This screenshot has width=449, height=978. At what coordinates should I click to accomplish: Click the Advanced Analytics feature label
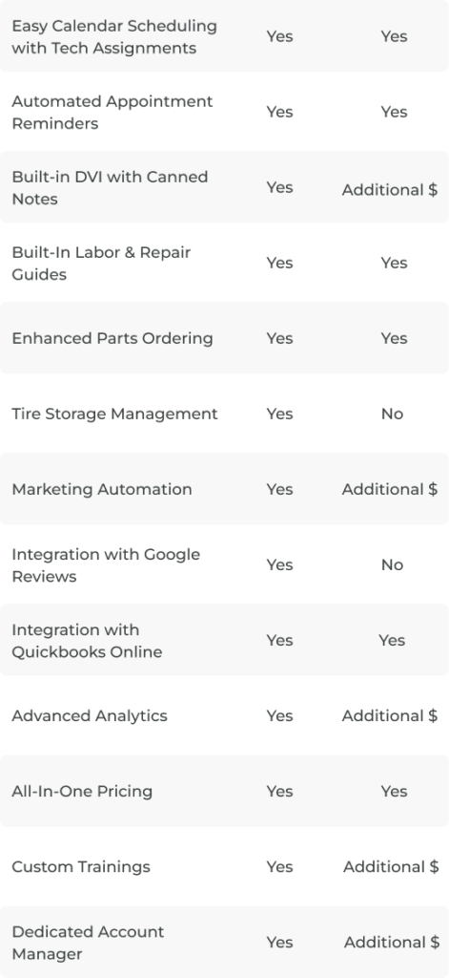point(90,715)
